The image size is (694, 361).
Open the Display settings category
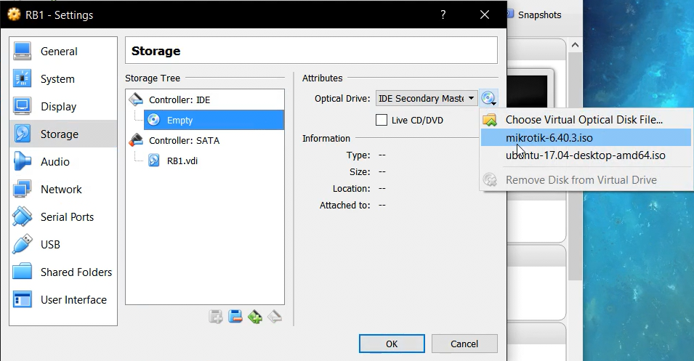coord(63,106)
